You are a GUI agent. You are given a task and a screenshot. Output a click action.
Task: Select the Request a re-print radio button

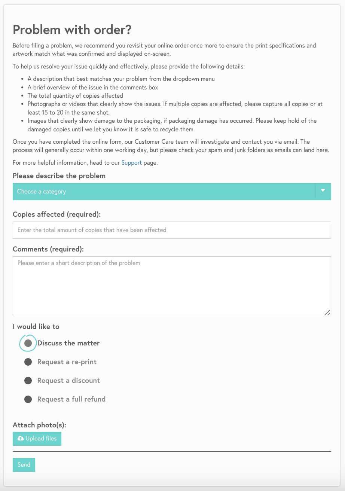tap(28, 362)
